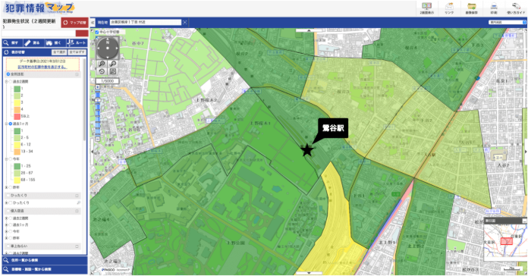Open the 使い方ガイド usage guide
This screenshot has height=276, width=528.
tap(516, 8)
